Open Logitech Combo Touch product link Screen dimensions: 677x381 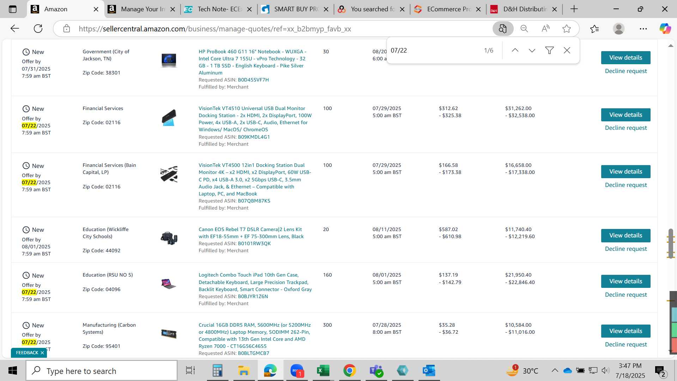click(255, 282)
